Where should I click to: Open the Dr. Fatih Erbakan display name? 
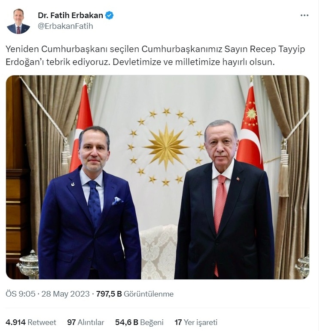[70, 15]
